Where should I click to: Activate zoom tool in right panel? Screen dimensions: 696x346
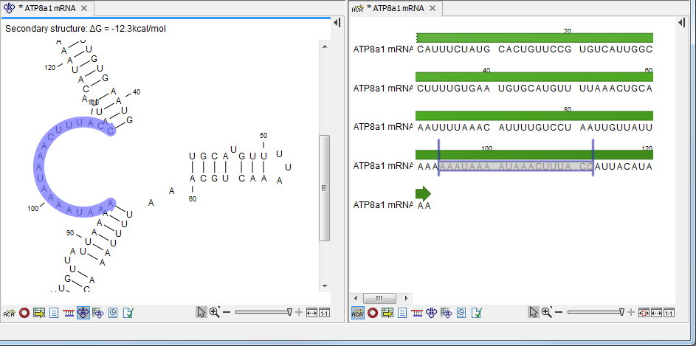(547, 313)
